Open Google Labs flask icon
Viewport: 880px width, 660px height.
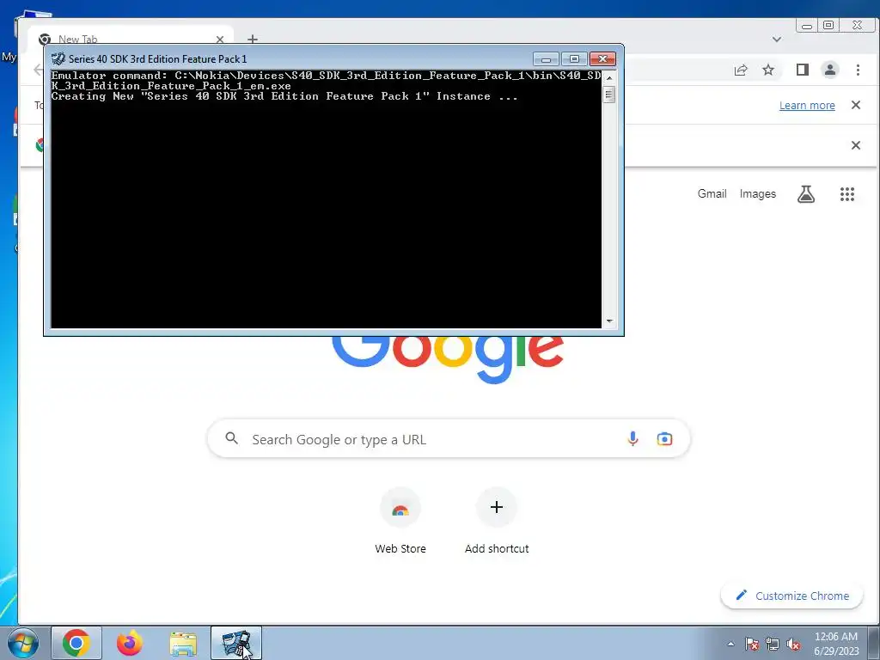806,194
